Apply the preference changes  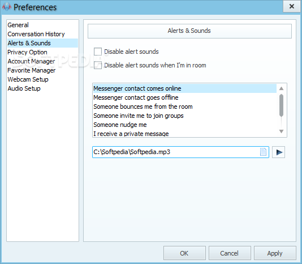275,253
